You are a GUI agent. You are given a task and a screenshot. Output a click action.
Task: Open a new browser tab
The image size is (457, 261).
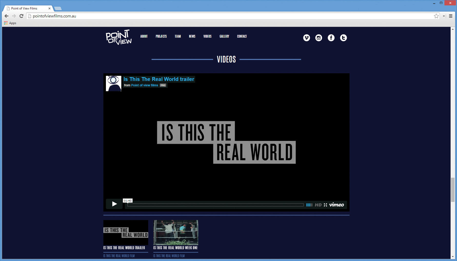coord(58,8)
